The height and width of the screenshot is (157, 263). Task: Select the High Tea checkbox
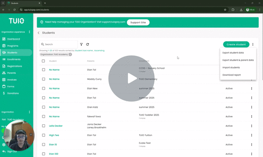43,135
